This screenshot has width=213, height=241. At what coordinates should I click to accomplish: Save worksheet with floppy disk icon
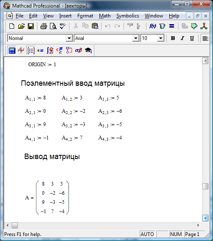point(31,26)
